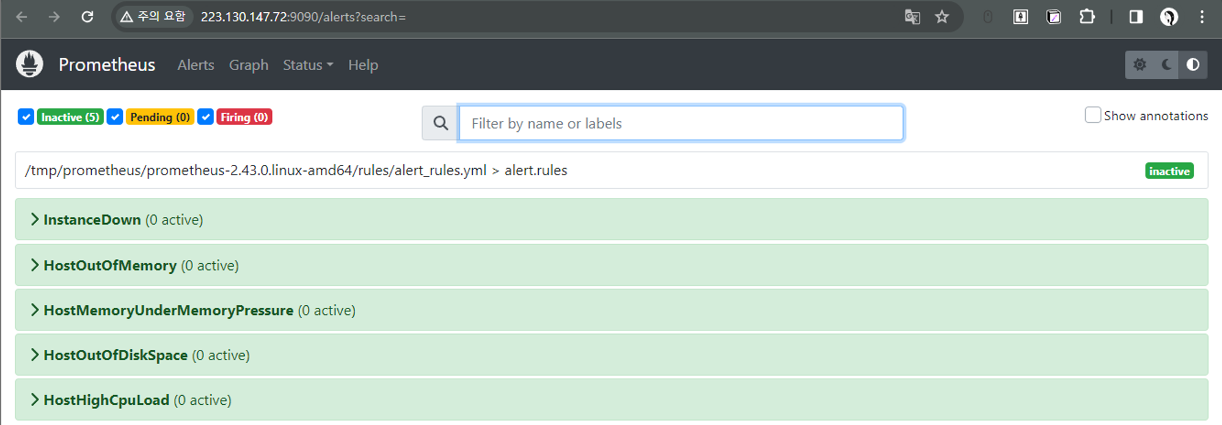Expand the HostHighCpuLoad alert rule
Viewport: 1222px width, 425px height.
click(x=611, y=400)
